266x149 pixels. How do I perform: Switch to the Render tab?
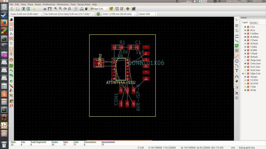pyautogui.click(x=253, y=22)
